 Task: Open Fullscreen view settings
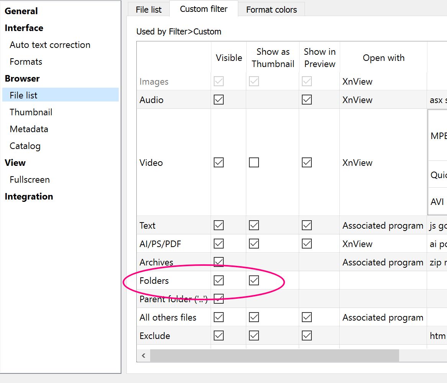click(29, 180)
